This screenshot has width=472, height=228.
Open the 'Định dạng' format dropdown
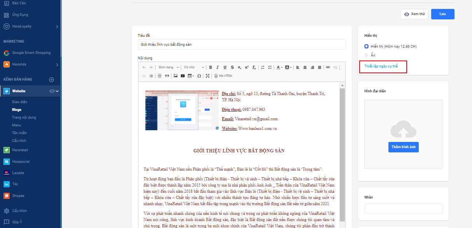(x=168, y=67)
